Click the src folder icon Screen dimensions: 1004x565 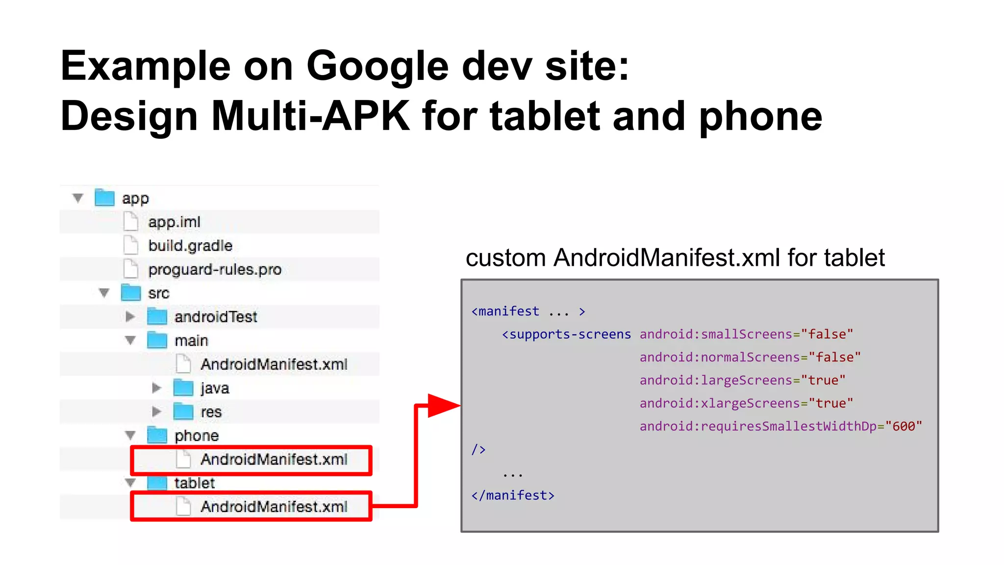(131, 292)
